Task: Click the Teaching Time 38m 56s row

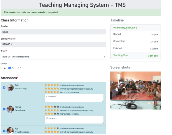Action: (x=136, y=56)
